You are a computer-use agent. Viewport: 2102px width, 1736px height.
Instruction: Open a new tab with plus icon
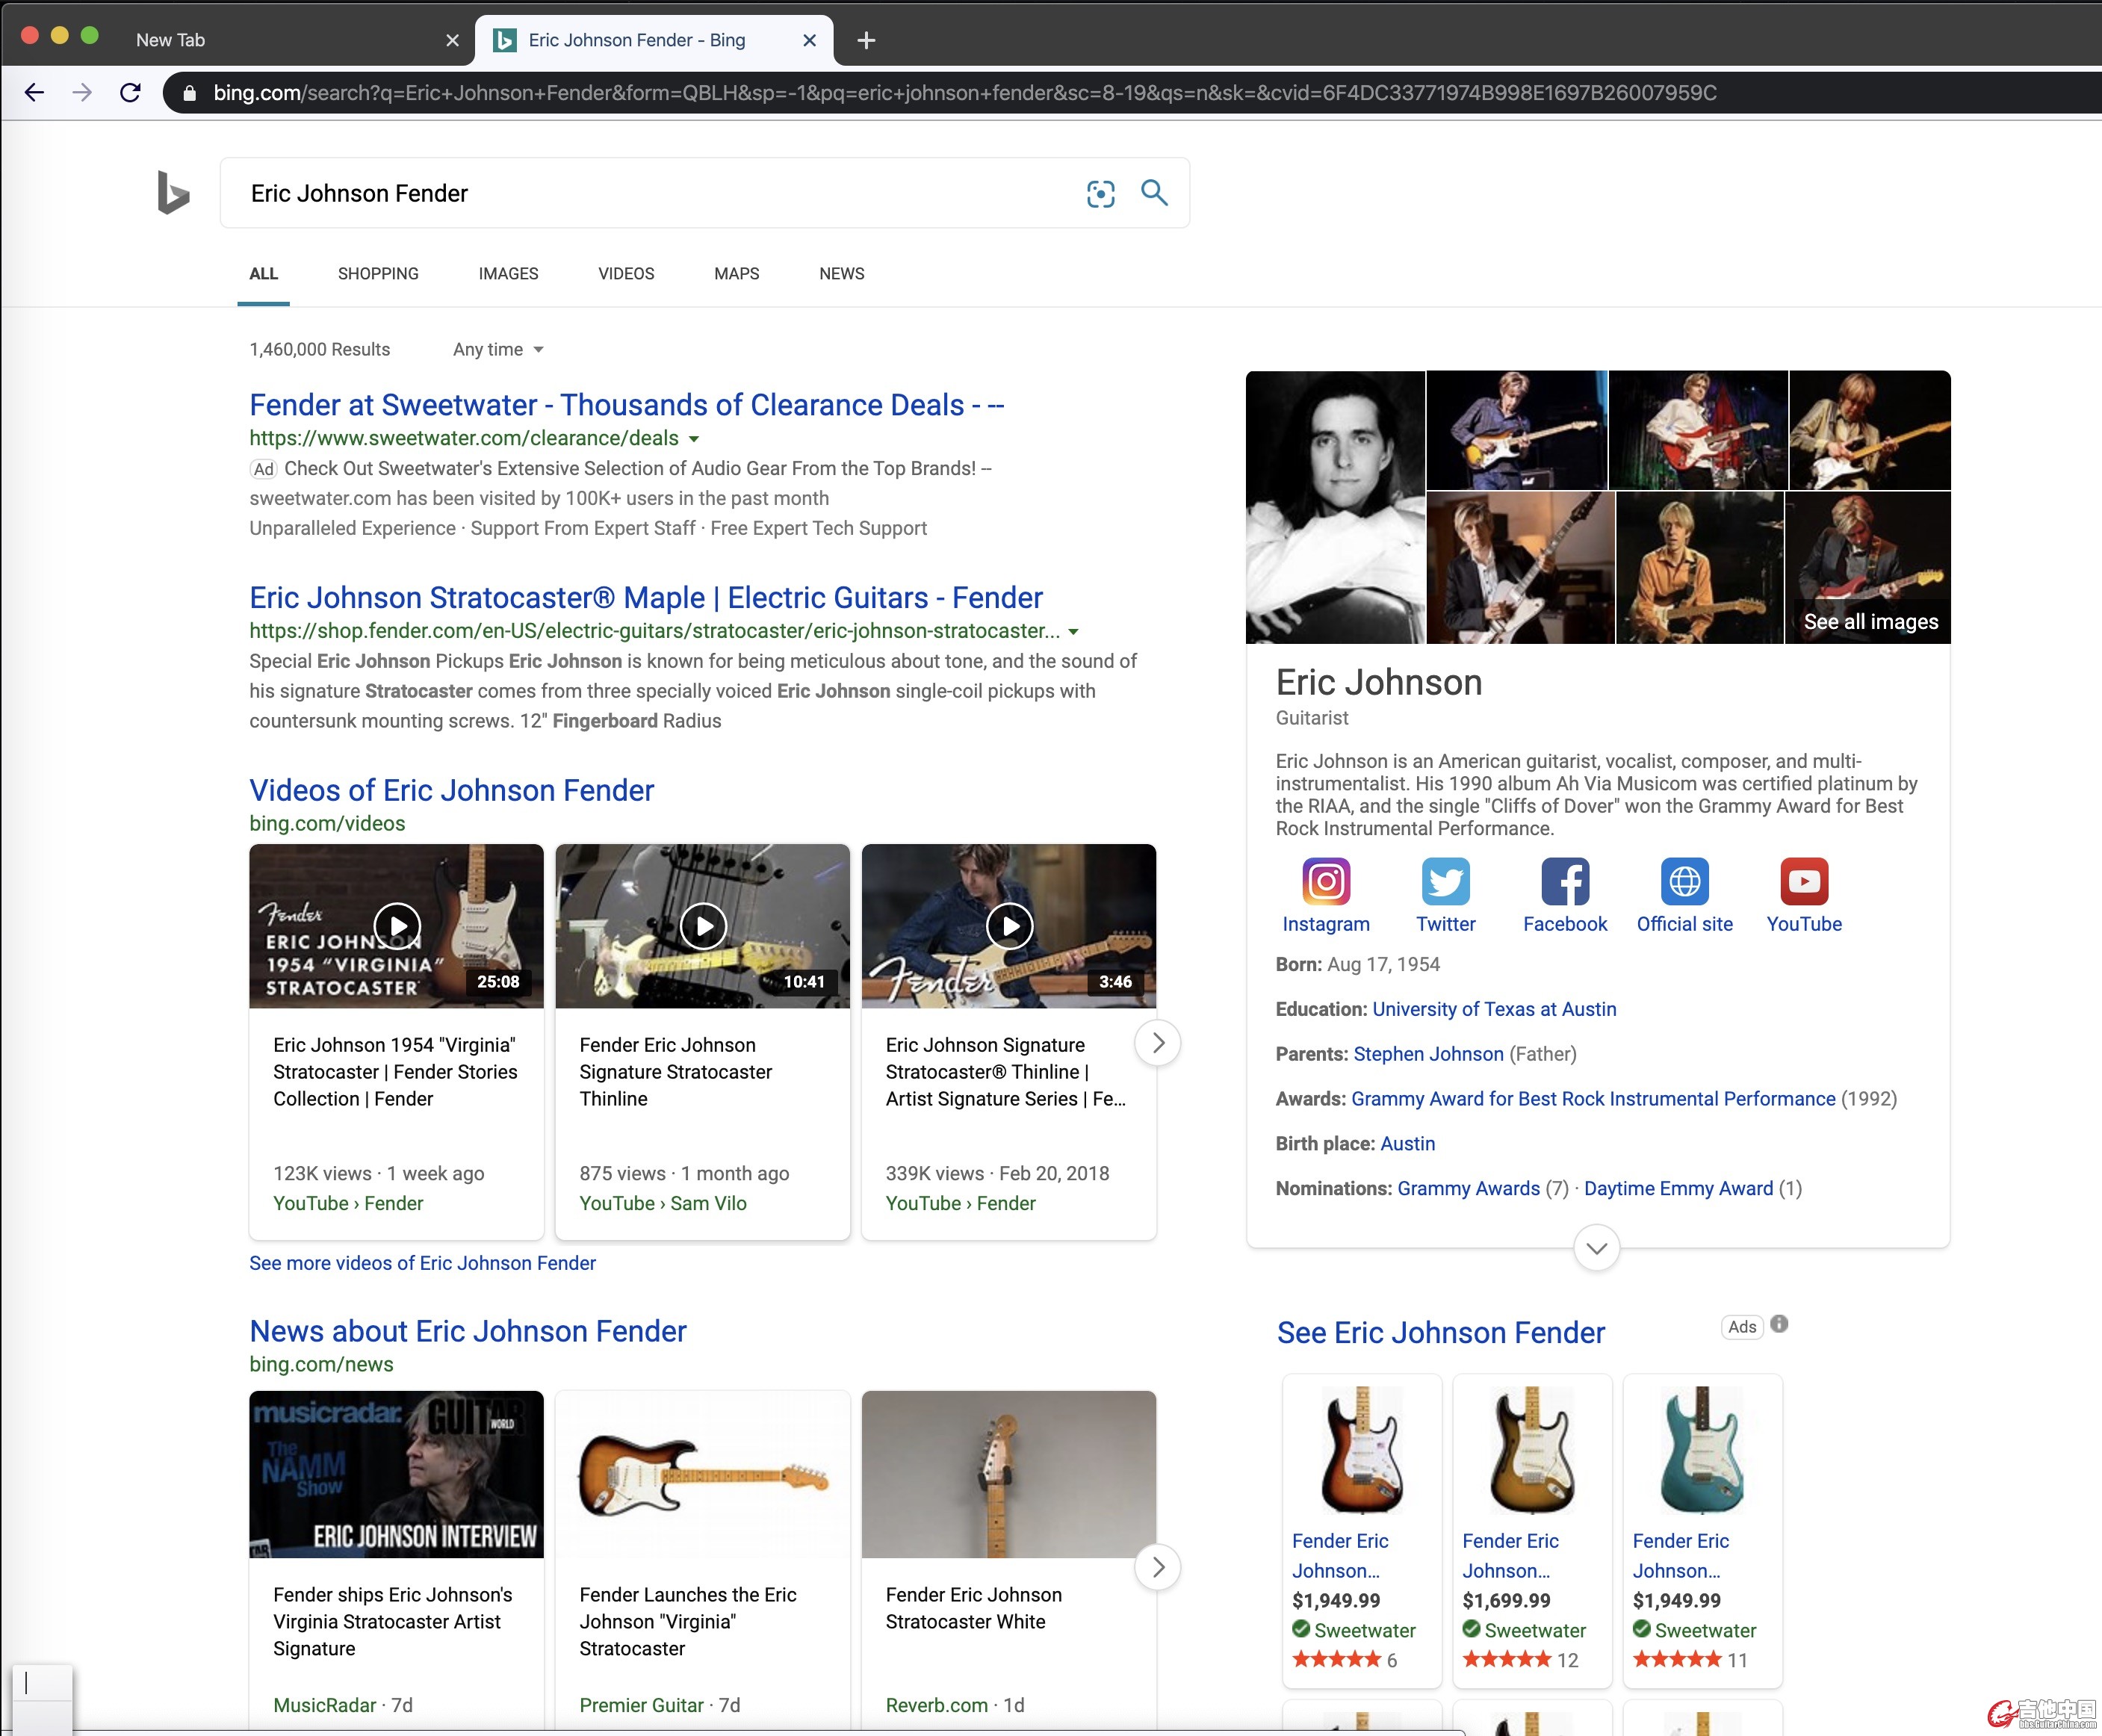866,40
